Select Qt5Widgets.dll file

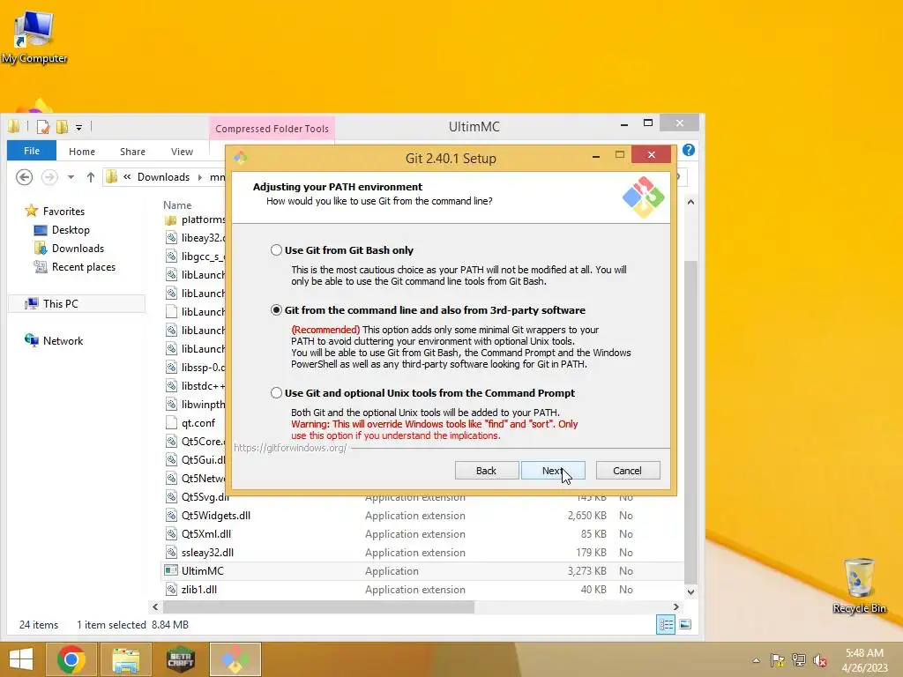coord(216,515)
